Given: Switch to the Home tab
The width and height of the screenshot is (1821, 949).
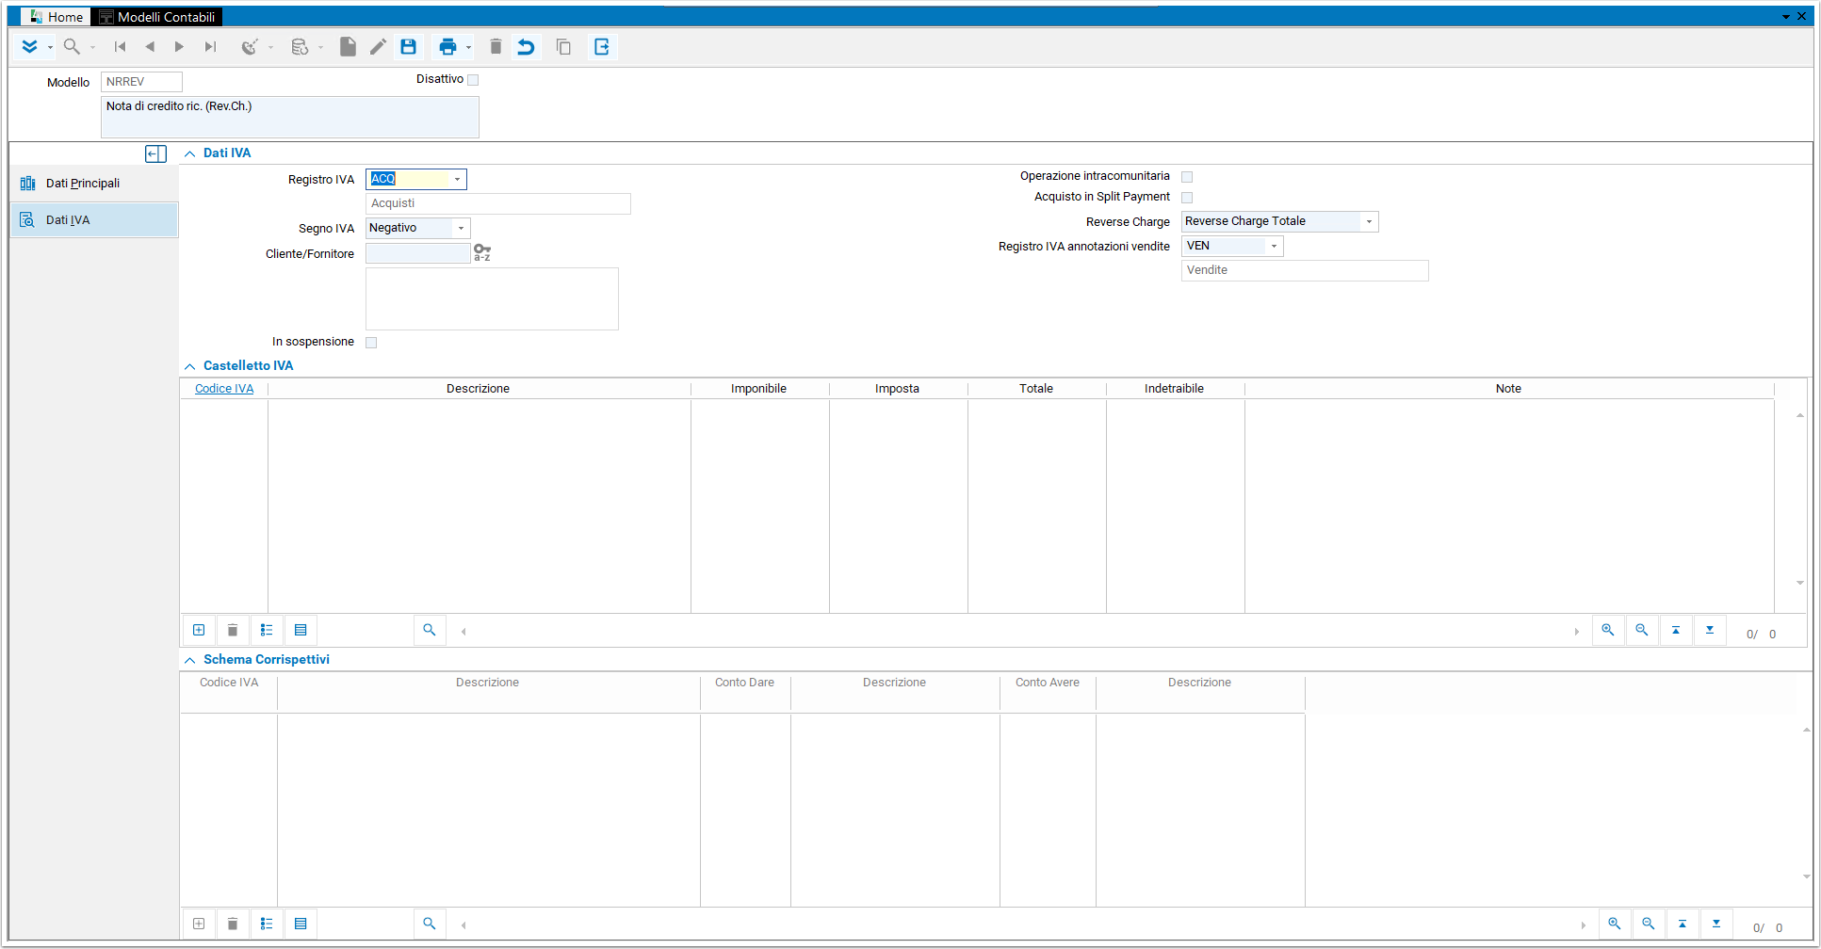Looking at the screenshot, I should [x=57, y=17].
